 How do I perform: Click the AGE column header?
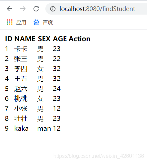pos(60,39)
